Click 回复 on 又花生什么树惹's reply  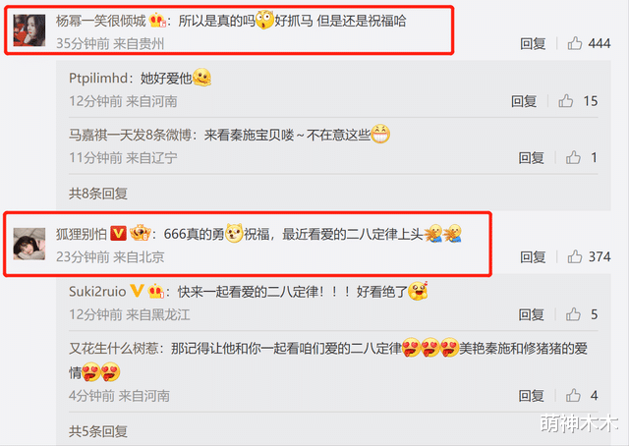point(531,396)
